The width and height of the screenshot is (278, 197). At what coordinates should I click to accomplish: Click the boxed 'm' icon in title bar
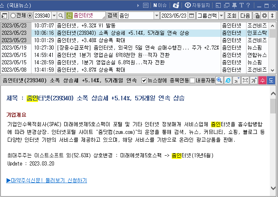(x=146, y=5)
